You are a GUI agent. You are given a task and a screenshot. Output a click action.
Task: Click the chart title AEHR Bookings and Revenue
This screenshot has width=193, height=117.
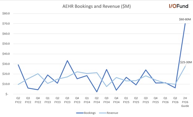point(96,6)
